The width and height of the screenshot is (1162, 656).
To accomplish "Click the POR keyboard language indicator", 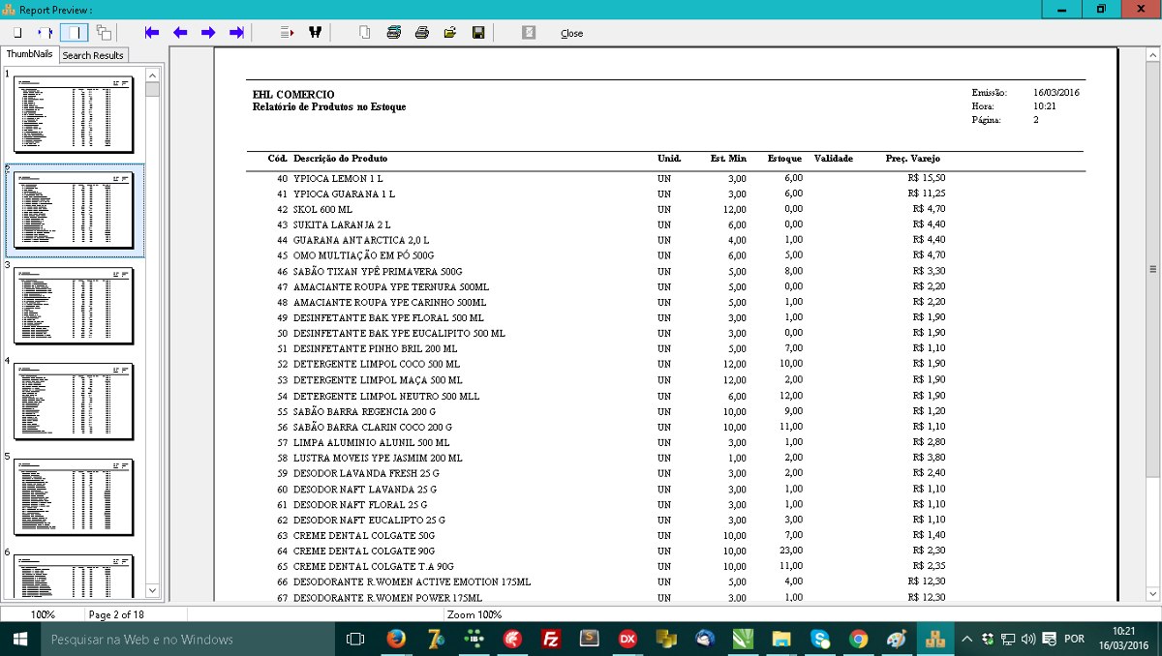I will pyautogui.click(x=1075, y=639).
